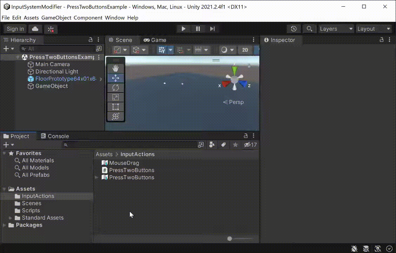Open the global search magnifier
This screenshot has height=253, width=396.
[309, 29]
